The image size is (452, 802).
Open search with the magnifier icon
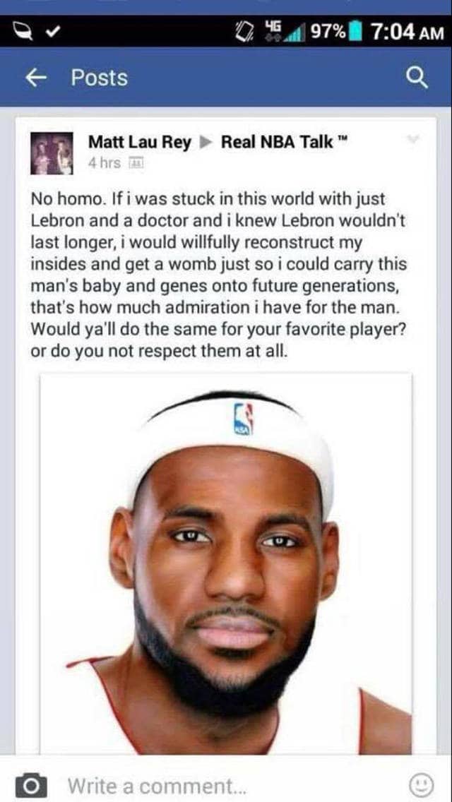[x=417, y=78]
